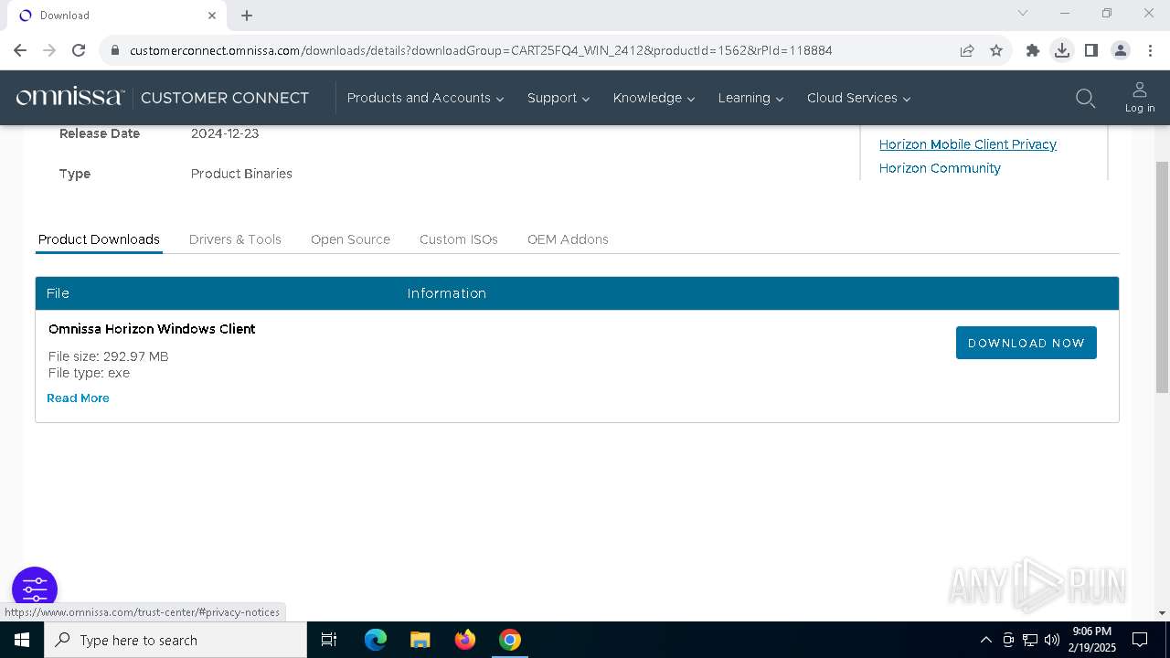Screen dimensions: 1170x658
Task: Go back with the browser back arrow
Action: (20, 50)
